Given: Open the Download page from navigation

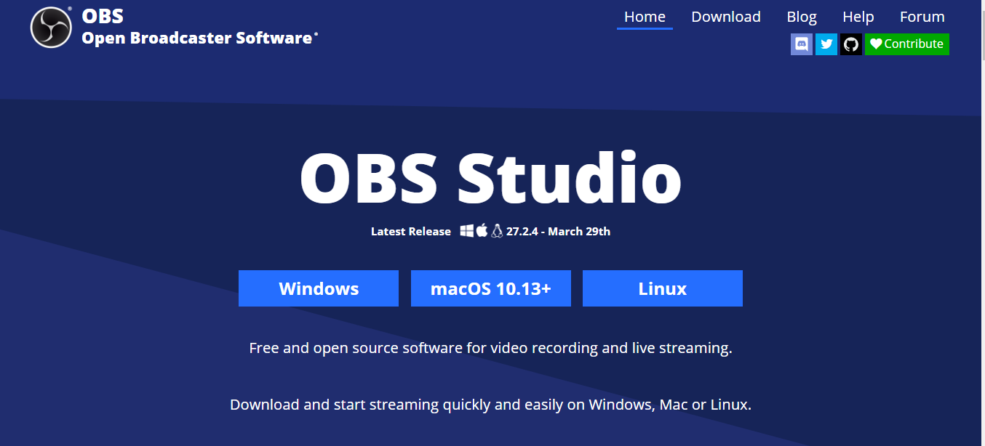Looking at the screenshot, I should pyautogui.click(x=725, y=17).
